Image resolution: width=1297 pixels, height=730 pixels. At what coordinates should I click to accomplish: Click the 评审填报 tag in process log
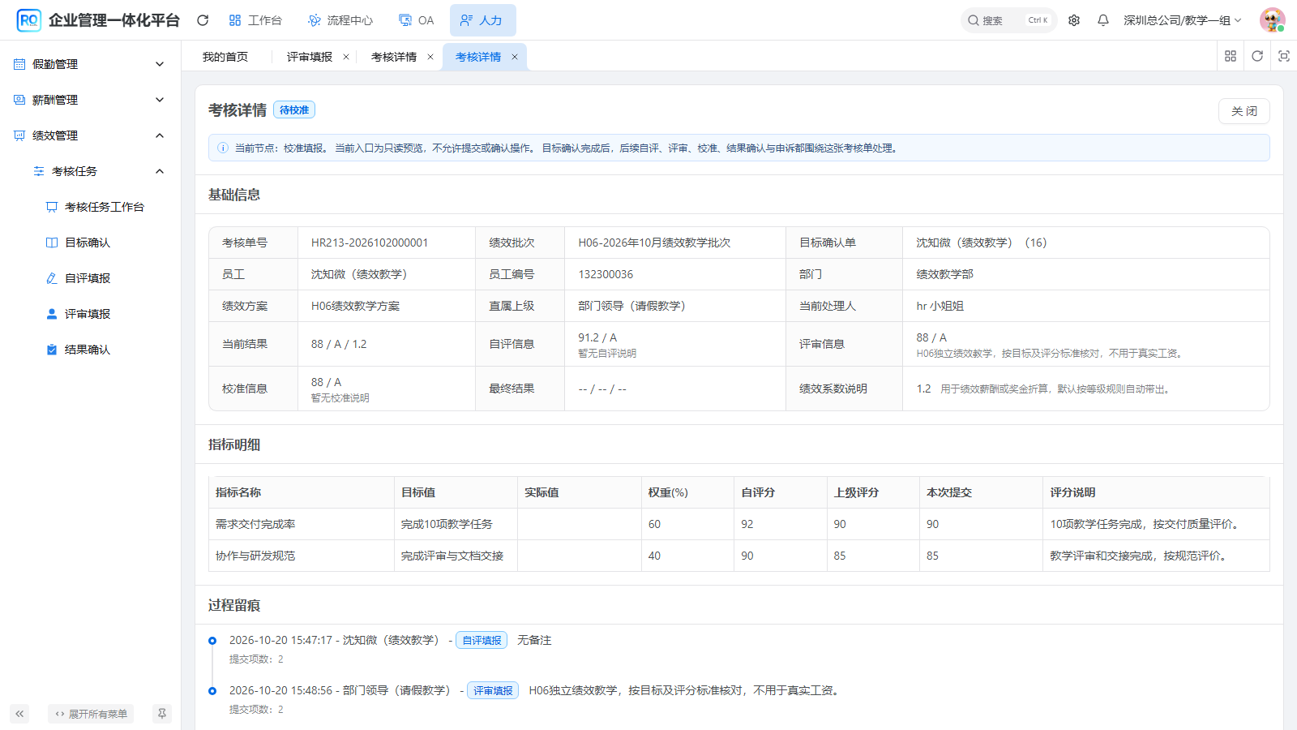pos(493,690)
